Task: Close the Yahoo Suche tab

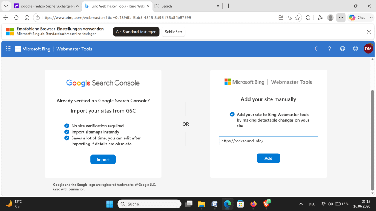Action: pos(78,6)
